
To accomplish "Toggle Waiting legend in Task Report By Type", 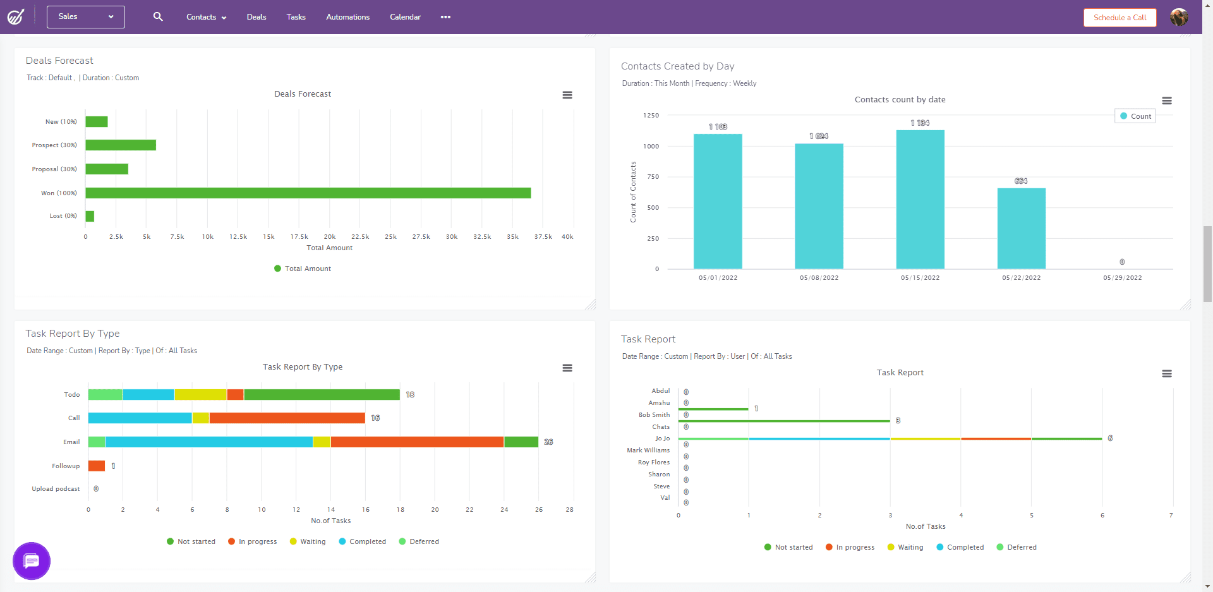I will [308, 541].
